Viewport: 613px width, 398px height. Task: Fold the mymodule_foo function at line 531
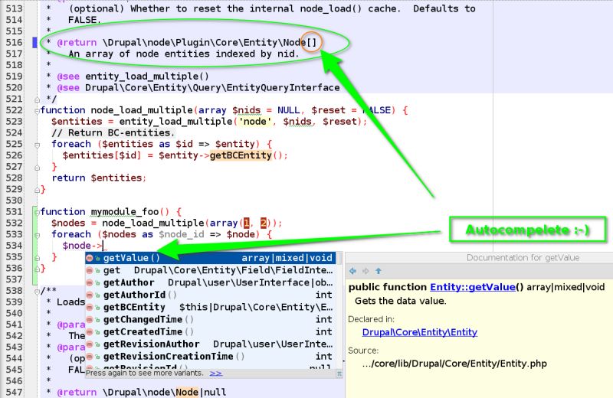click(37, 212)
